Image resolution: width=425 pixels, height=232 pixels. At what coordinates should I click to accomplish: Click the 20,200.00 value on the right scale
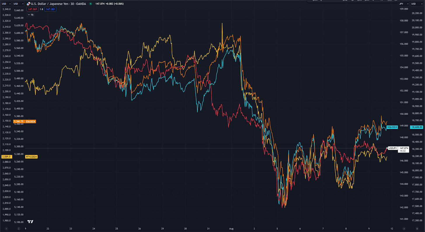click(x=417, y=13)
